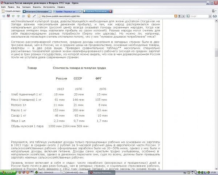Open the Виджеты menu

point(37,7)
